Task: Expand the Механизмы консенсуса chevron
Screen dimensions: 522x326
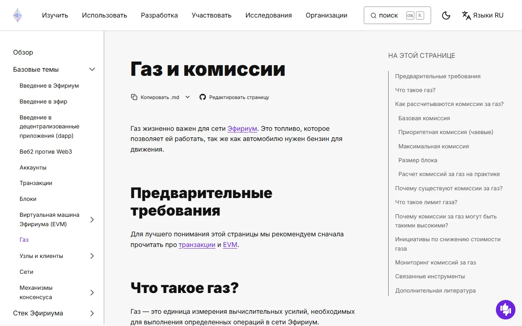Action: [x=92, y=293]
